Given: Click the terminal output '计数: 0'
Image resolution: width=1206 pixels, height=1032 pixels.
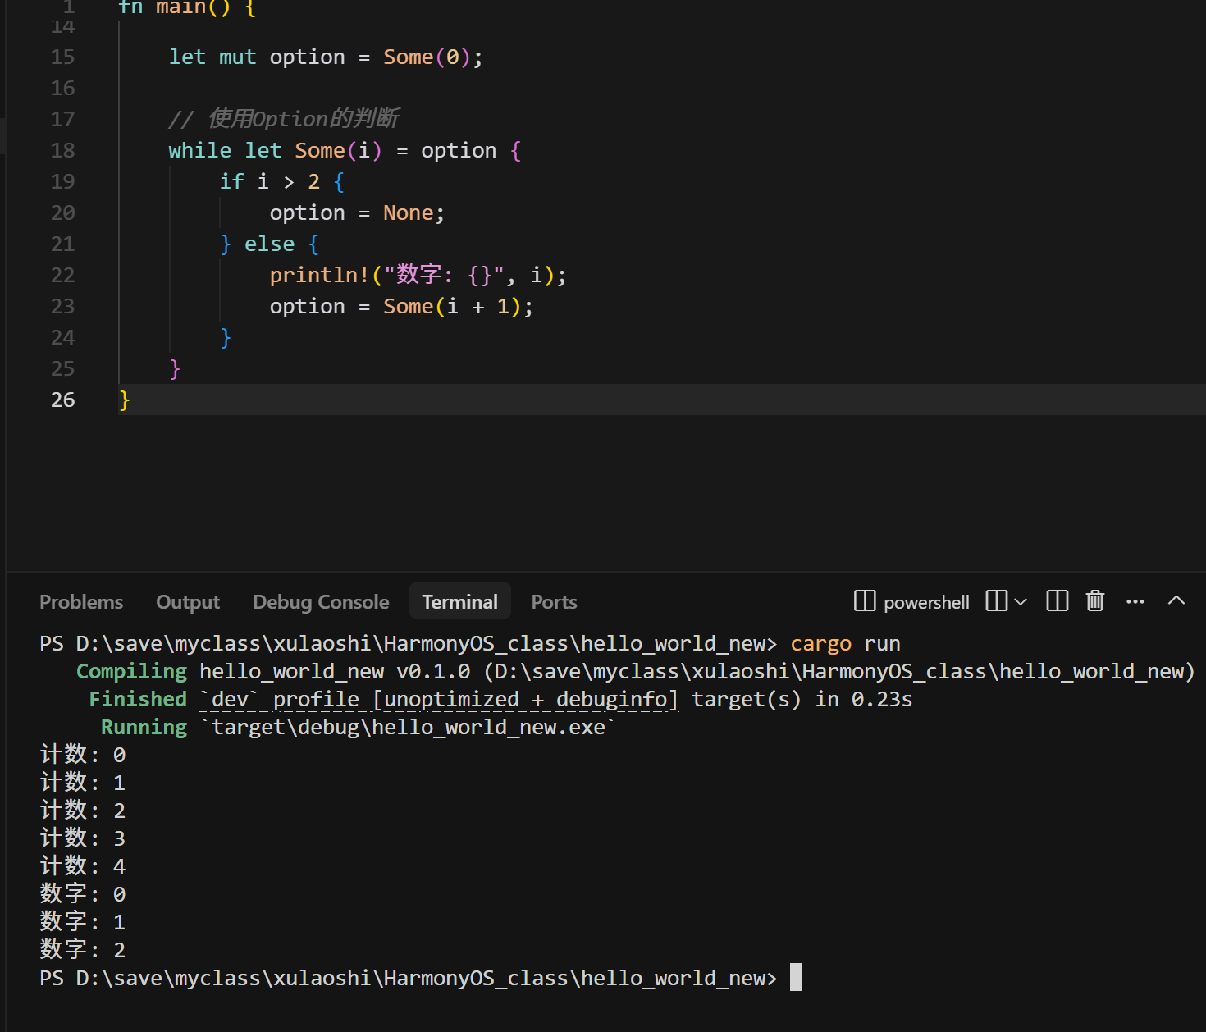Looking at the screenshot, I should click(83, 755).
